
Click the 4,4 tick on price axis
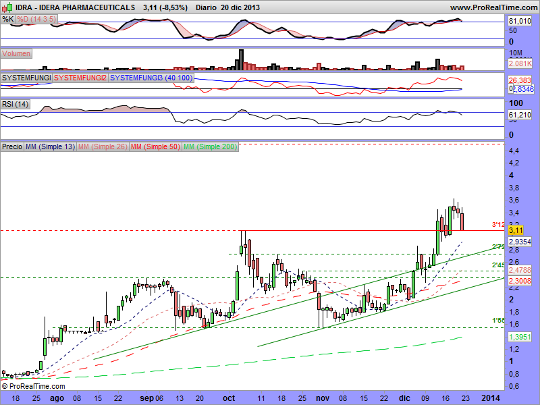(x=514, y=151)
